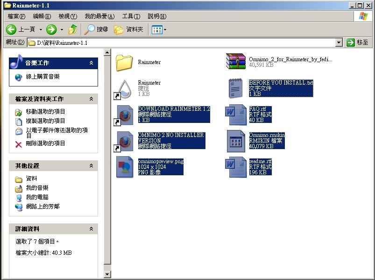Click the 移至 Go button

point(357,43)
